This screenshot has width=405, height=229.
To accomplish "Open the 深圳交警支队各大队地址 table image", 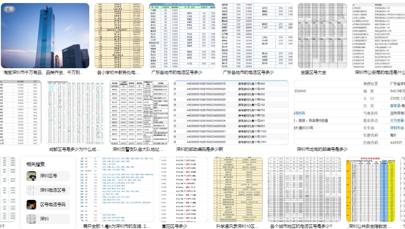I will click(x=139, y=113).
